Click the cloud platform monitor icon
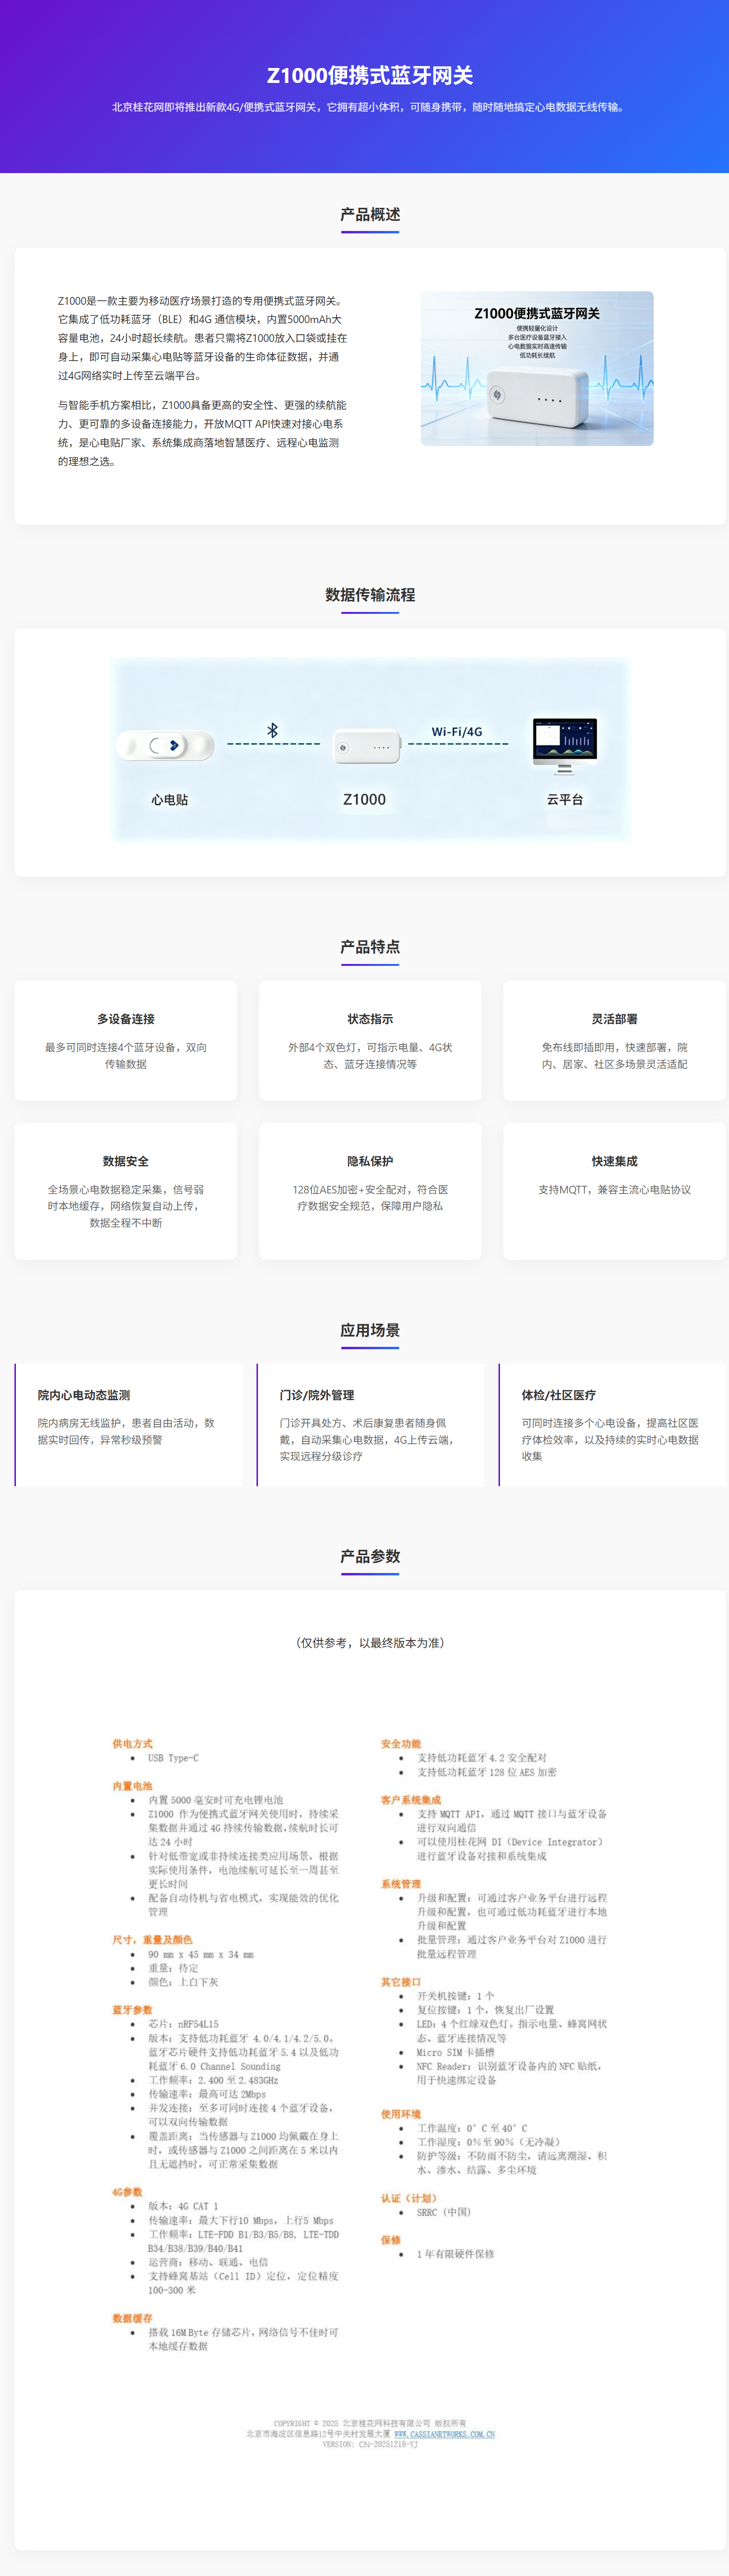The width and height of the screenshot is (729, 2576). [x=565, y=745]
